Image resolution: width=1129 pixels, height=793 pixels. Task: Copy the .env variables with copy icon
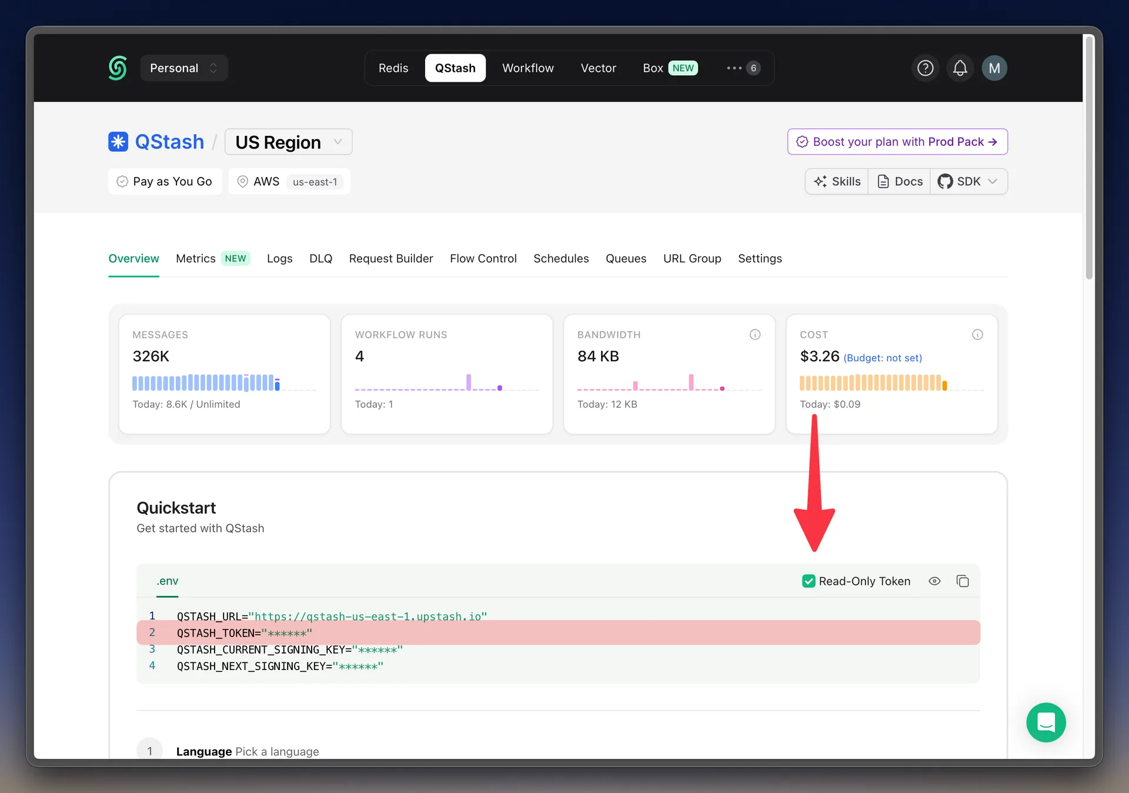pos(963,581)
